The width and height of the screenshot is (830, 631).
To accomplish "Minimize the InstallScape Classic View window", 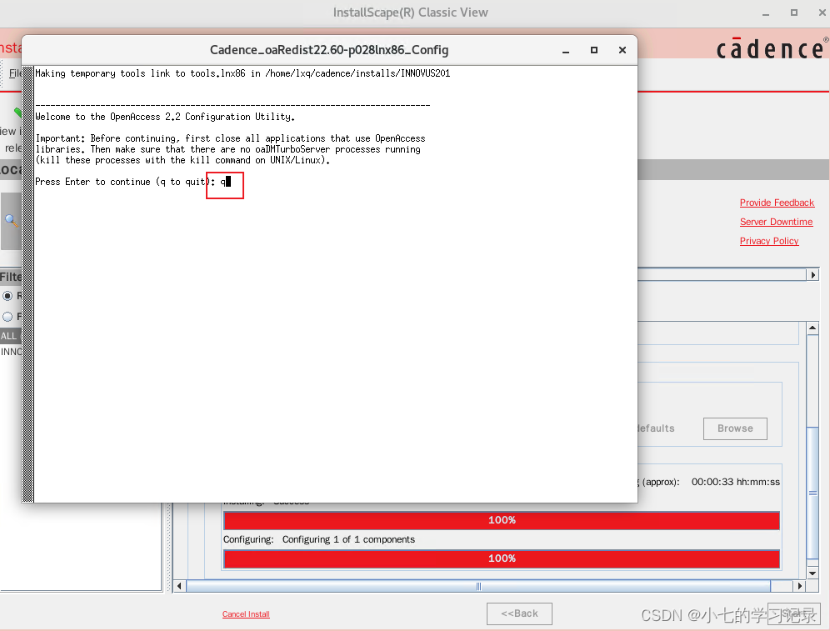I will click(766, 13).
